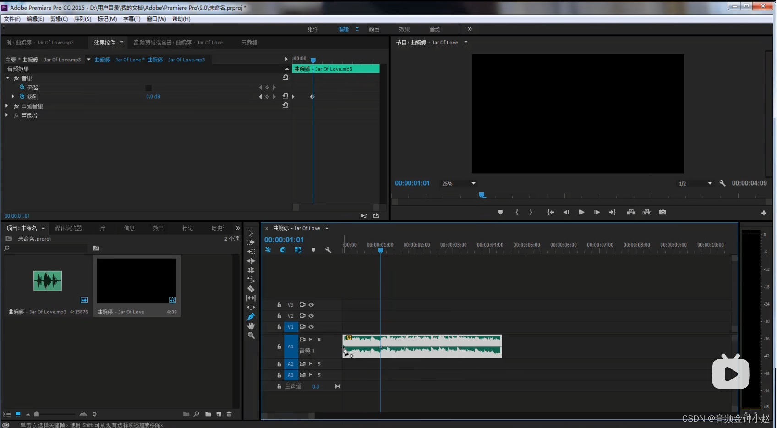This screenshot has height=428, width=777.
Task: Show more workspaces chevron
Action: [x=470, y=29]
